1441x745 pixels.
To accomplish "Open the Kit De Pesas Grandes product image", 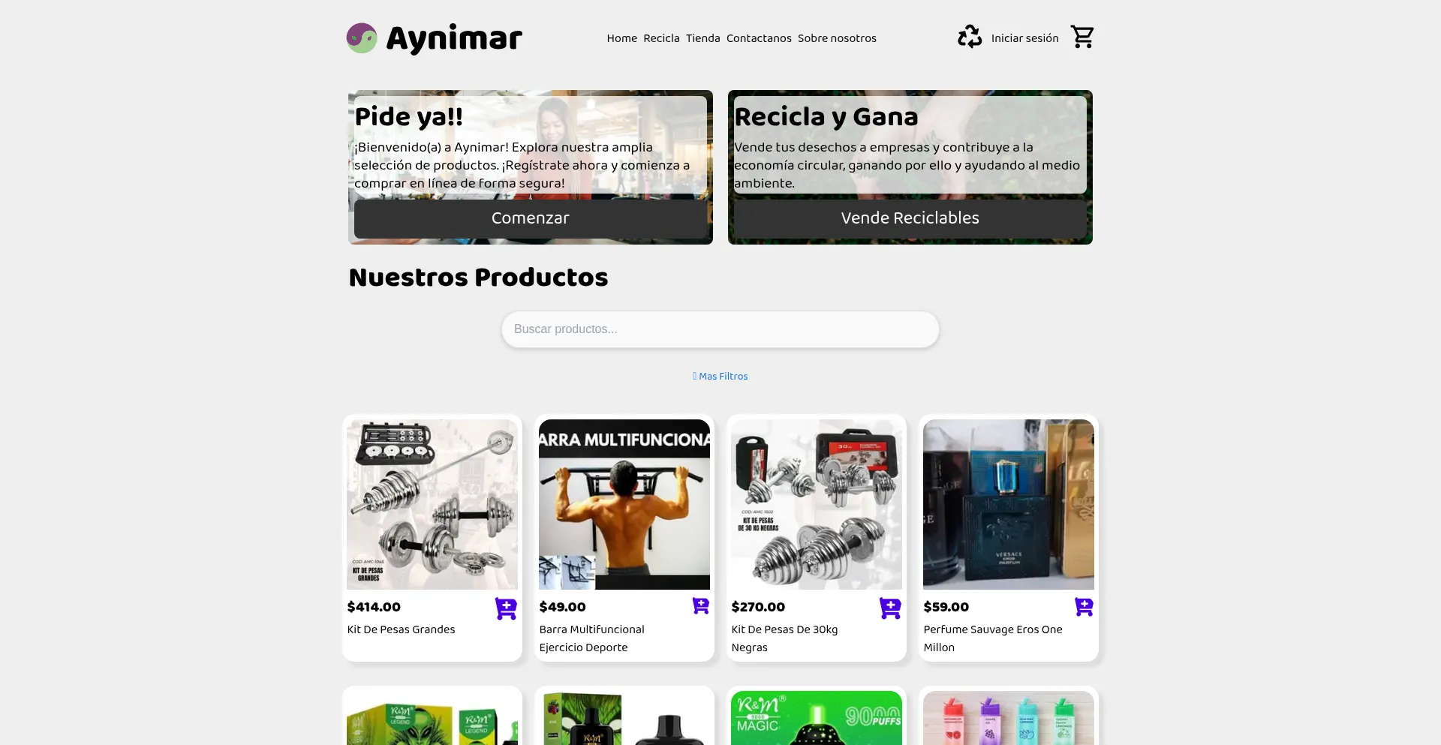I will tap(432, 504).
